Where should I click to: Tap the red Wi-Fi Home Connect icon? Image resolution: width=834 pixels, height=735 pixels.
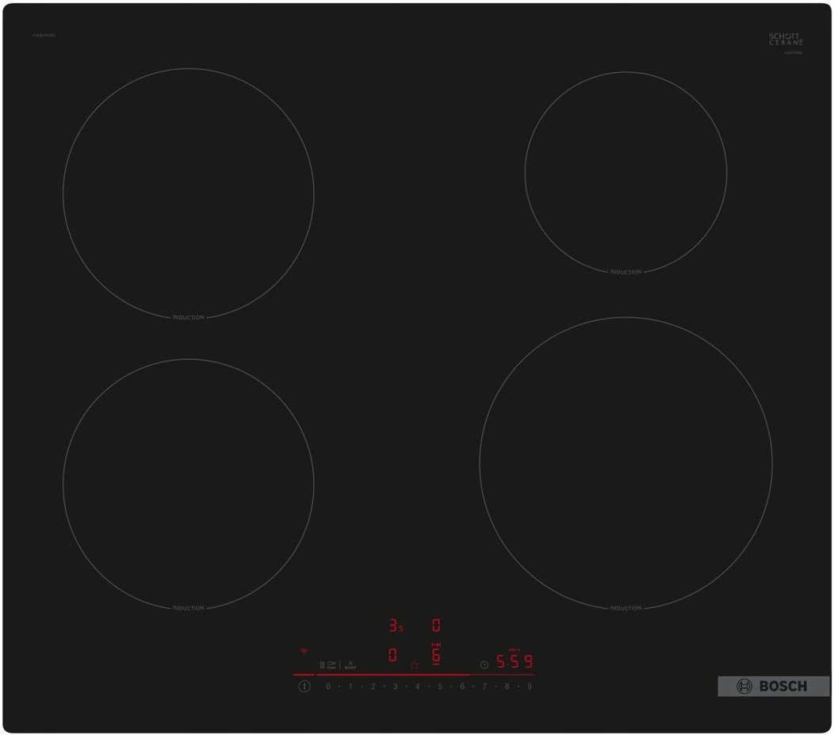[x=304, y=651]
